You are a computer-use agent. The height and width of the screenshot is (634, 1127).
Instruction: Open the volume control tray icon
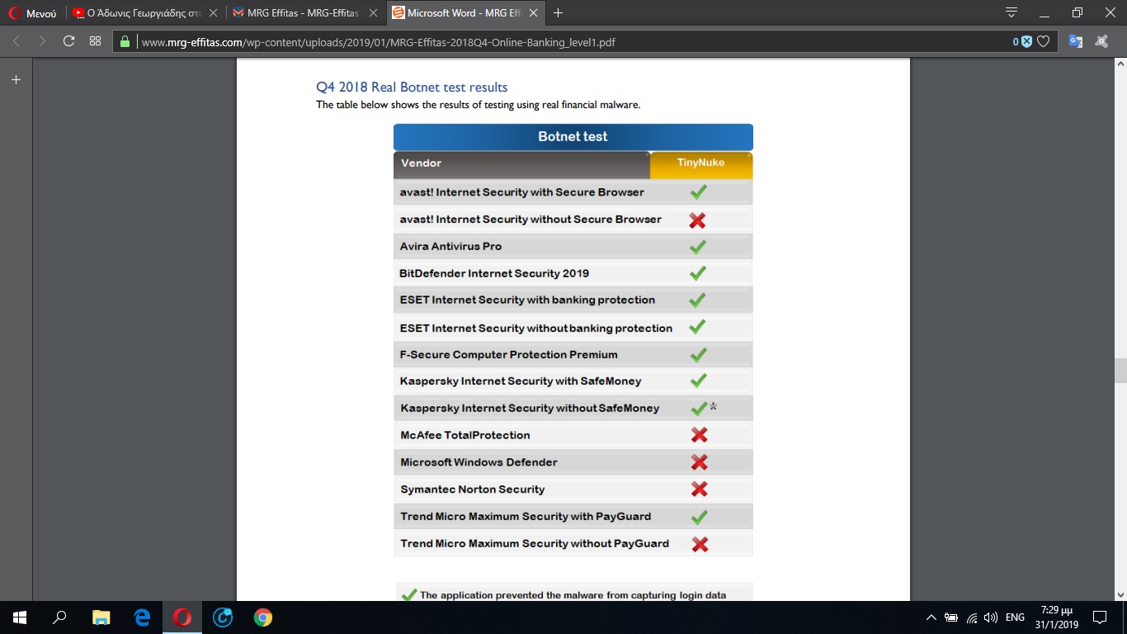coord(991,617)
